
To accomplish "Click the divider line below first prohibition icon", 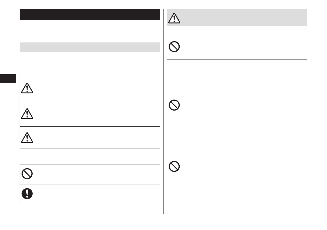I will [237, 59].
